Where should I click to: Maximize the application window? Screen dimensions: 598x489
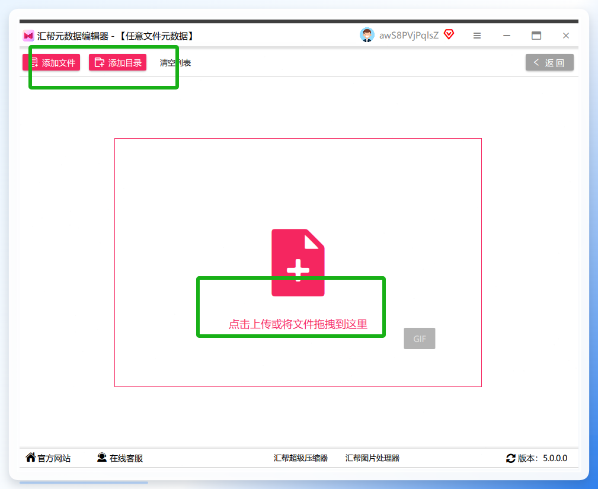[536, 36]
